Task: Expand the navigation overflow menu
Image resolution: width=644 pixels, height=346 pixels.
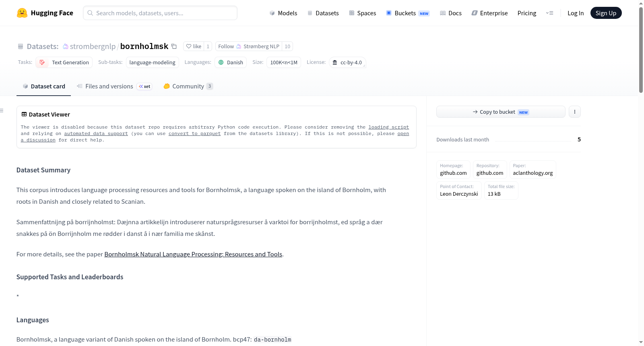Action: point(549,13)
